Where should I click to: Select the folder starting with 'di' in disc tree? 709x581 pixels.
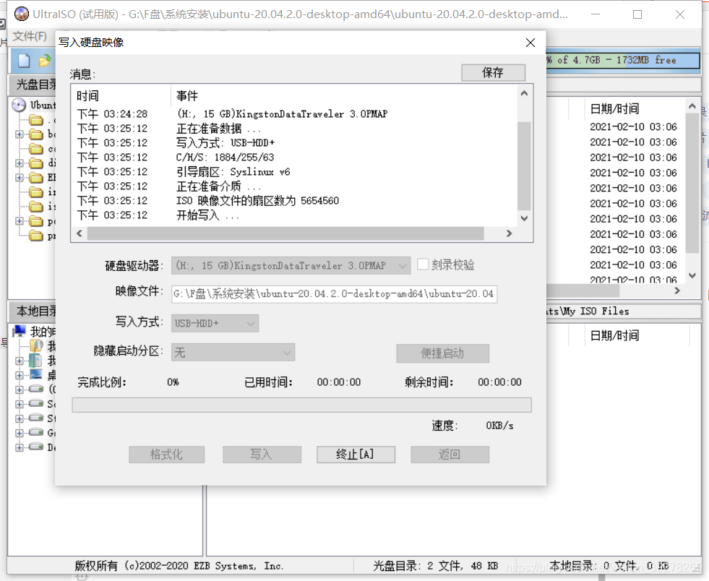[36, 163]
